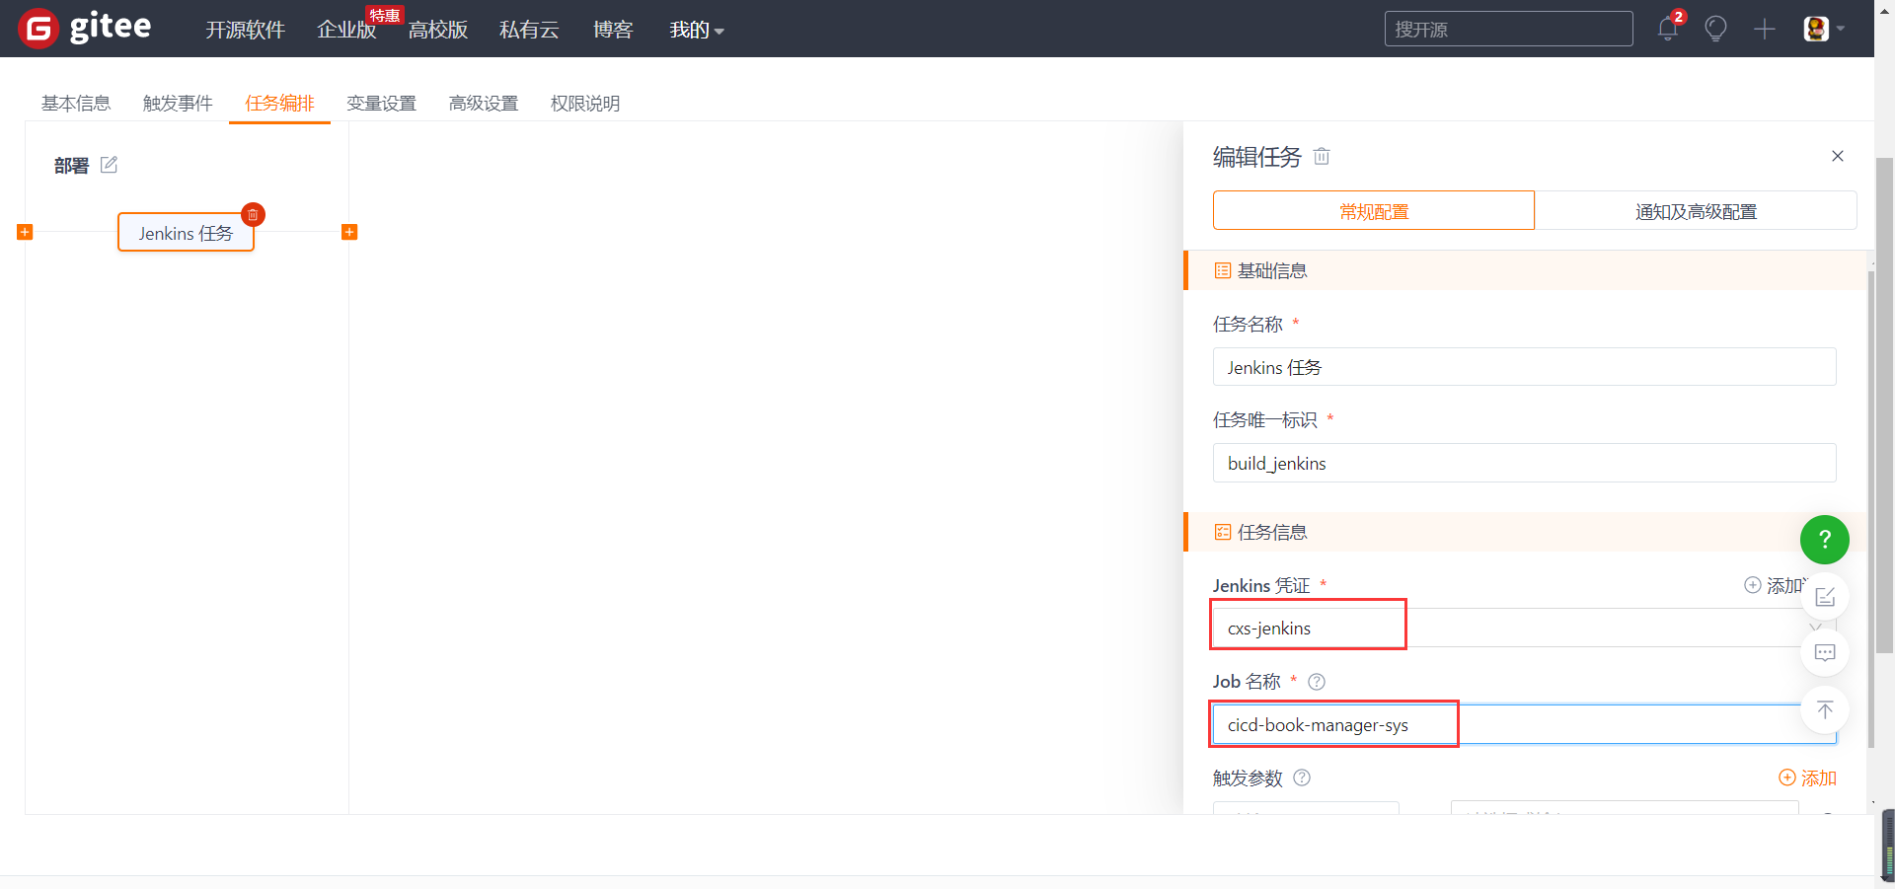Delete the Jenkins 任务 node with the red trash badge
The height and width of the screenshot is (889, 1895).
253,214
